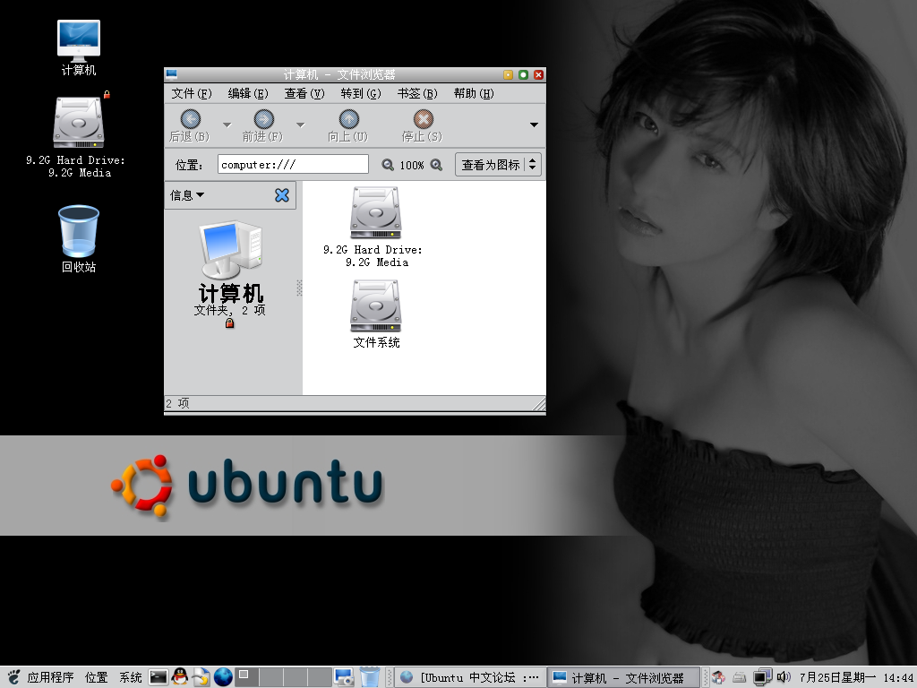The width and height of the screenshot is (917, 688).
Task: Launch the terminal from the panel
Action: [x=158, y=677]
